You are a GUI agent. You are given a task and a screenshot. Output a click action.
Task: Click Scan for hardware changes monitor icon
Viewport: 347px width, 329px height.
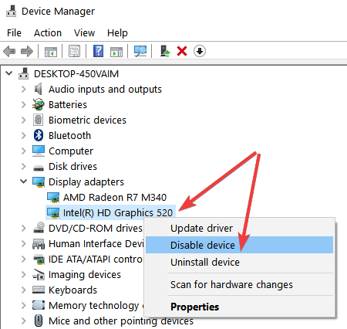pyautogui.click(x=140, y=51)
